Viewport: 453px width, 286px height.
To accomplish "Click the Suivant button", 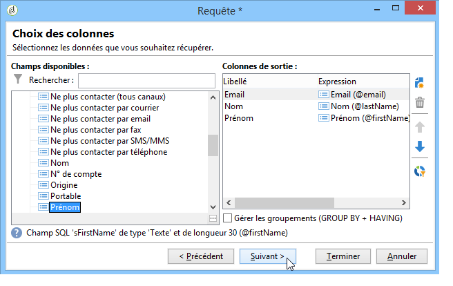I will tap(268, 256).
